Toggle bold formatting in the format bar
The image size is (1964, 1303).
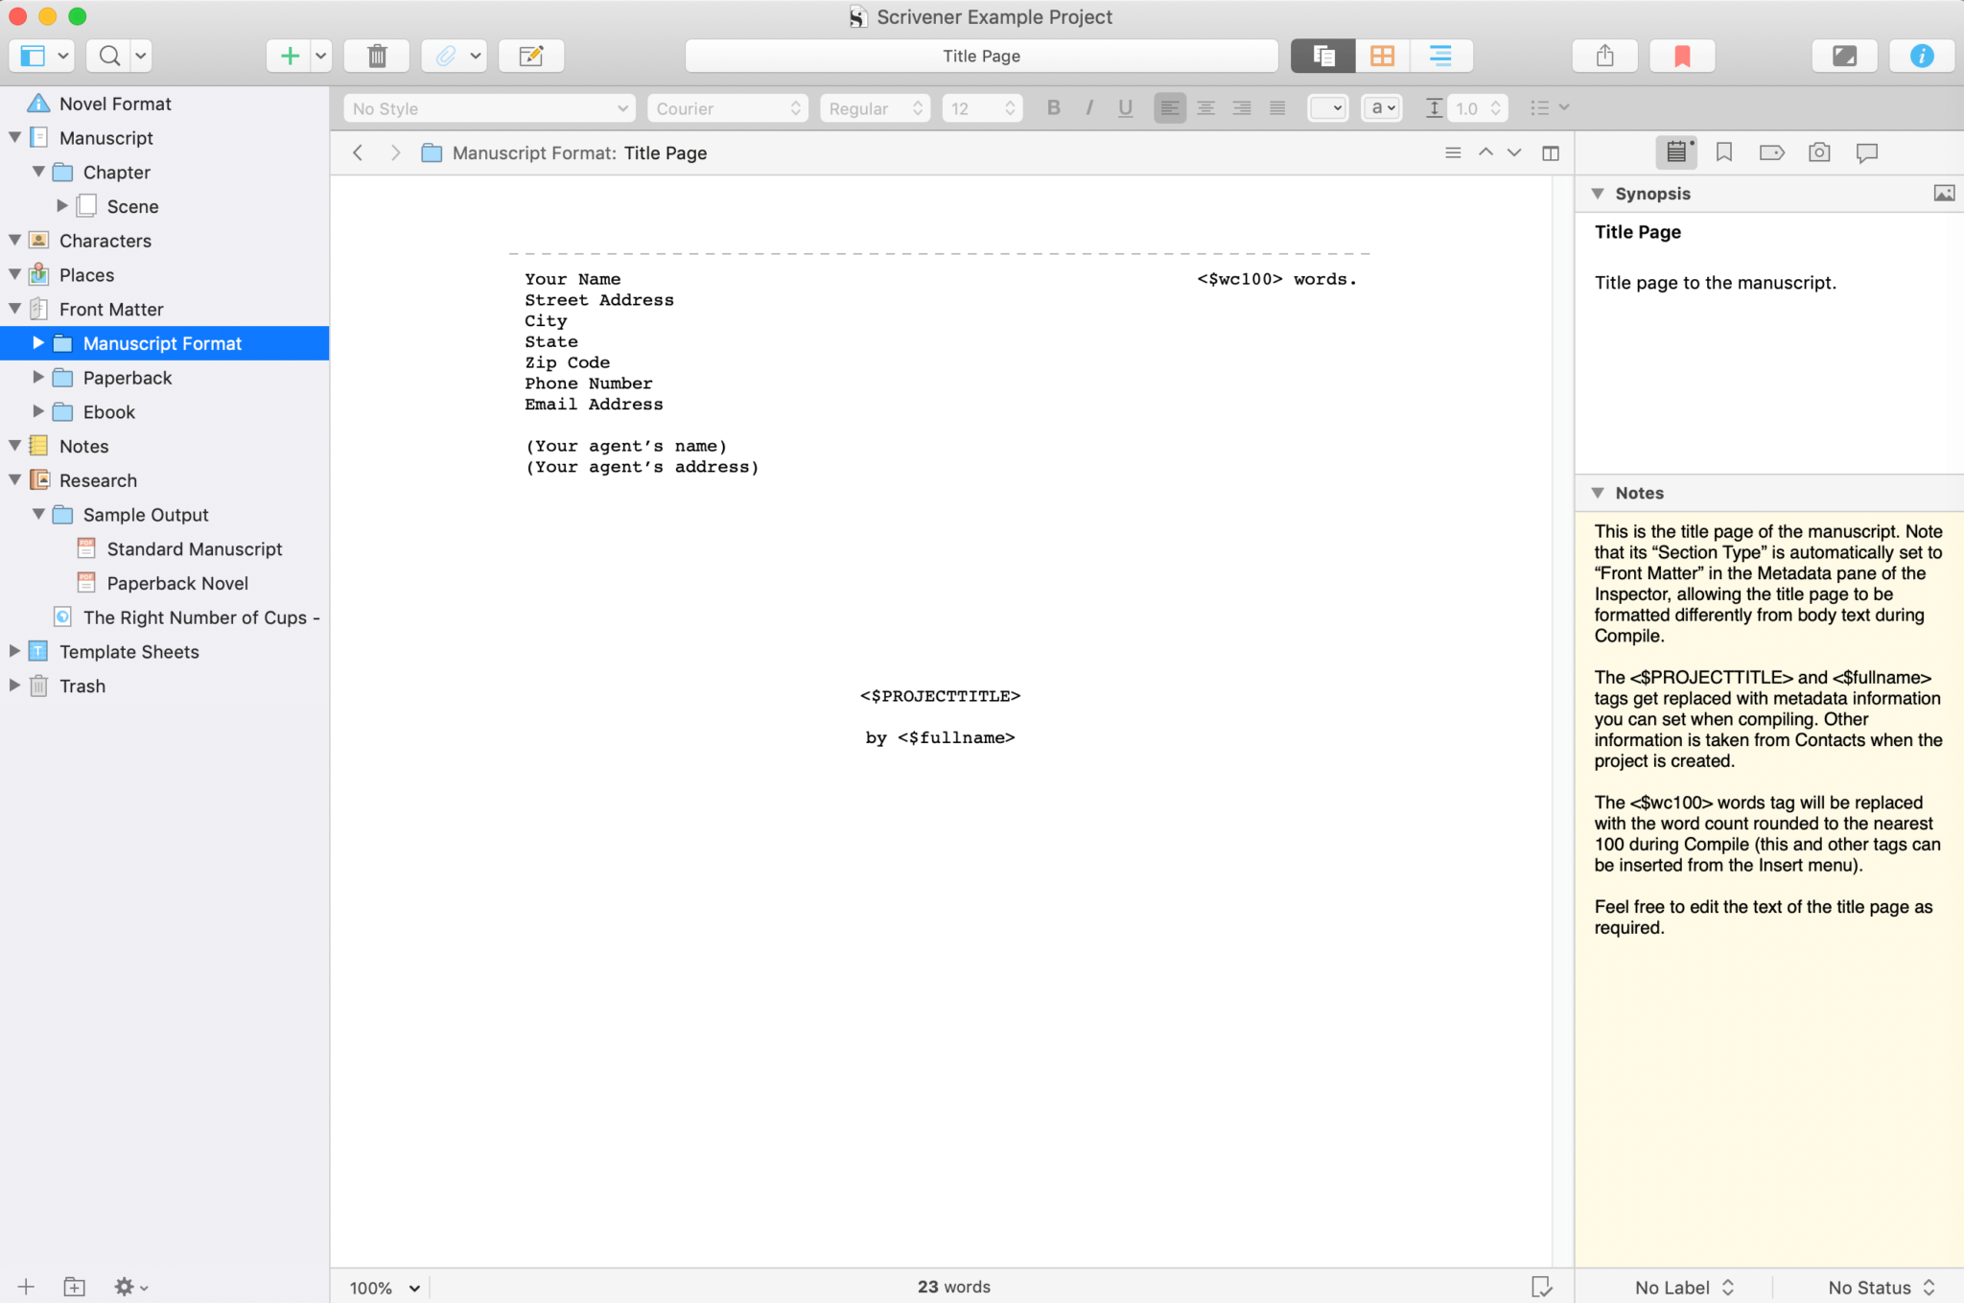point(1052,107)
